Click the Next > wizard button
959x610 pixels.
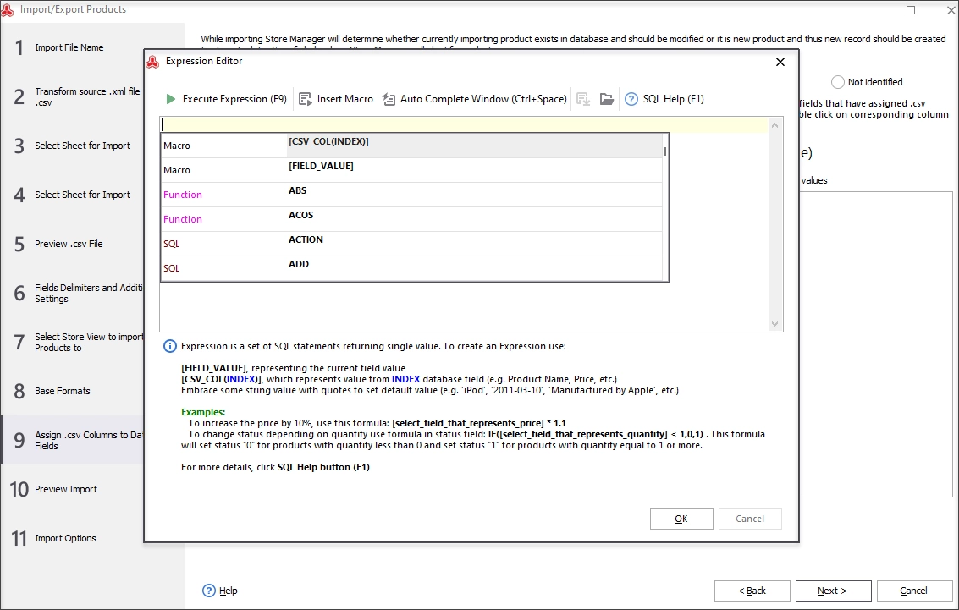(833, 591)
